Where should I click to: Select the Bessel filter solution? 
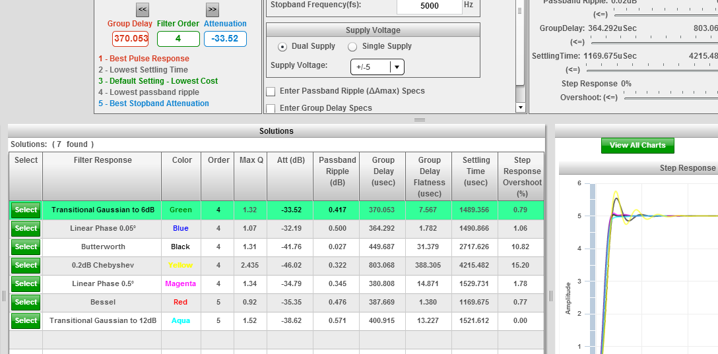tap(26, 303)
